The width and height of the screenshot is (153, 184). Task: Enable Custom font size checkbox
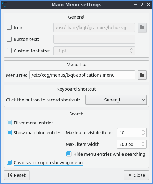[9, 51]
